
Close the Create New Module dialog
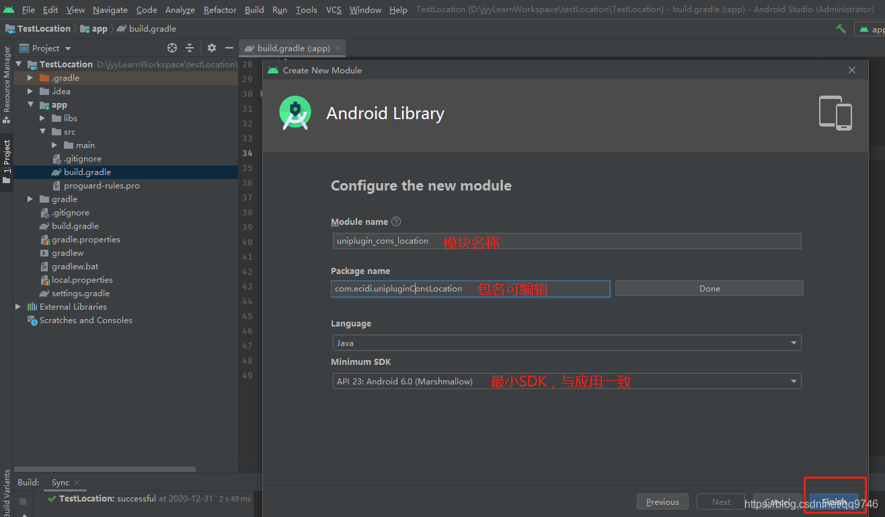pos(852,70)
